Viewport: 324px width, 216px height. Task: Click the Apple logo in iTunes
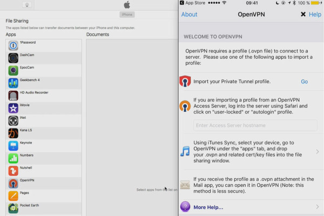pos(127,5)
